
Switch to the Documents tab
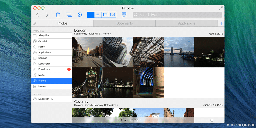click(124, 23)
